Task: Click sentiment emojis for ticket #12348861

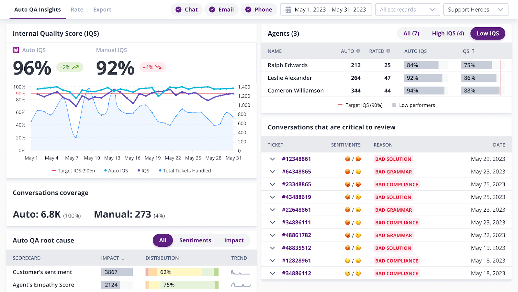Action: coord(353,159)
